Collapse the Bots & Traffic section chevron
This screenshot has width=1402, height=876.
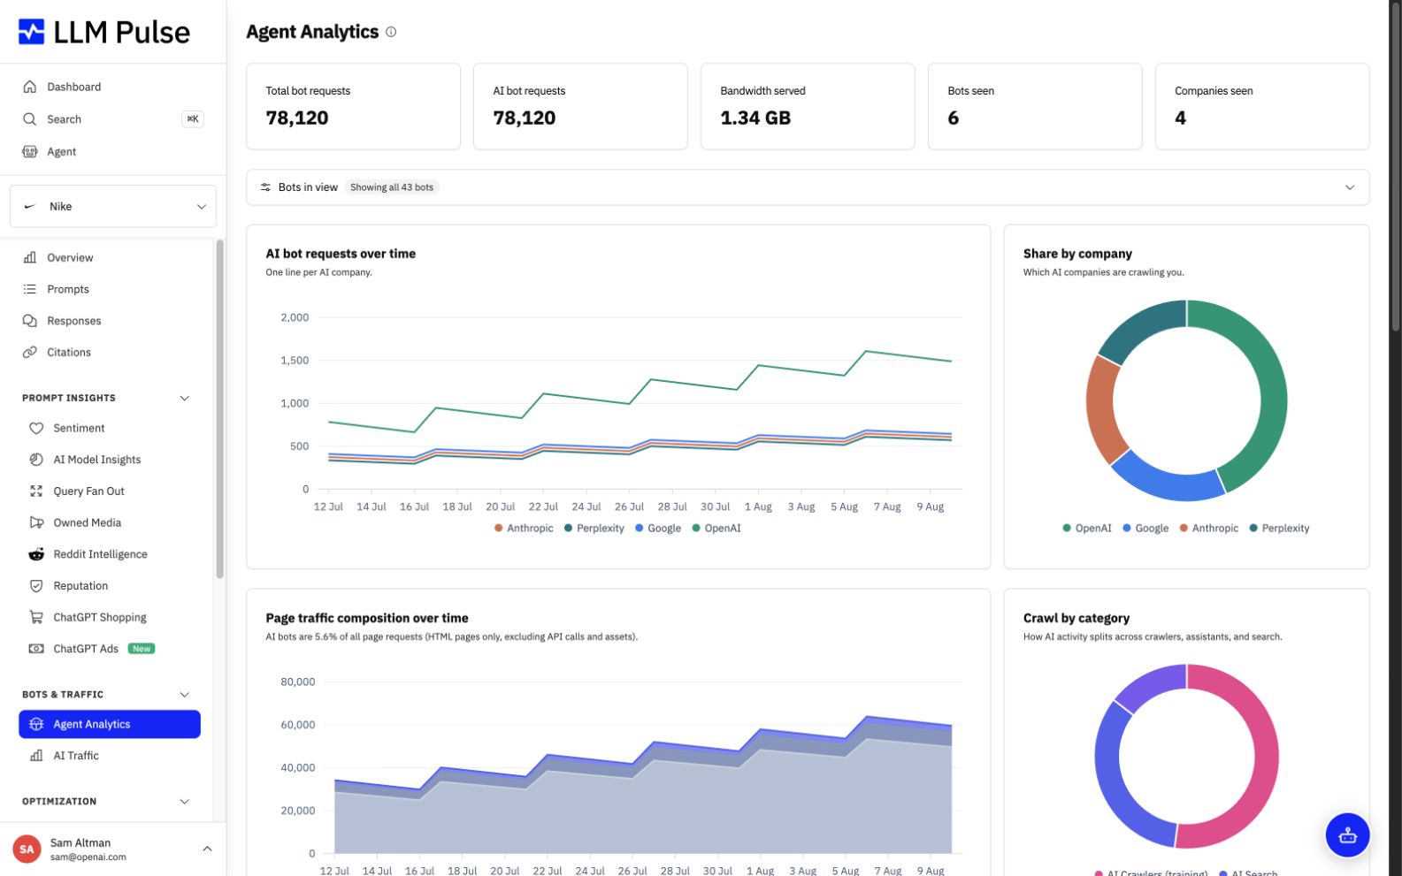point(184,695)
